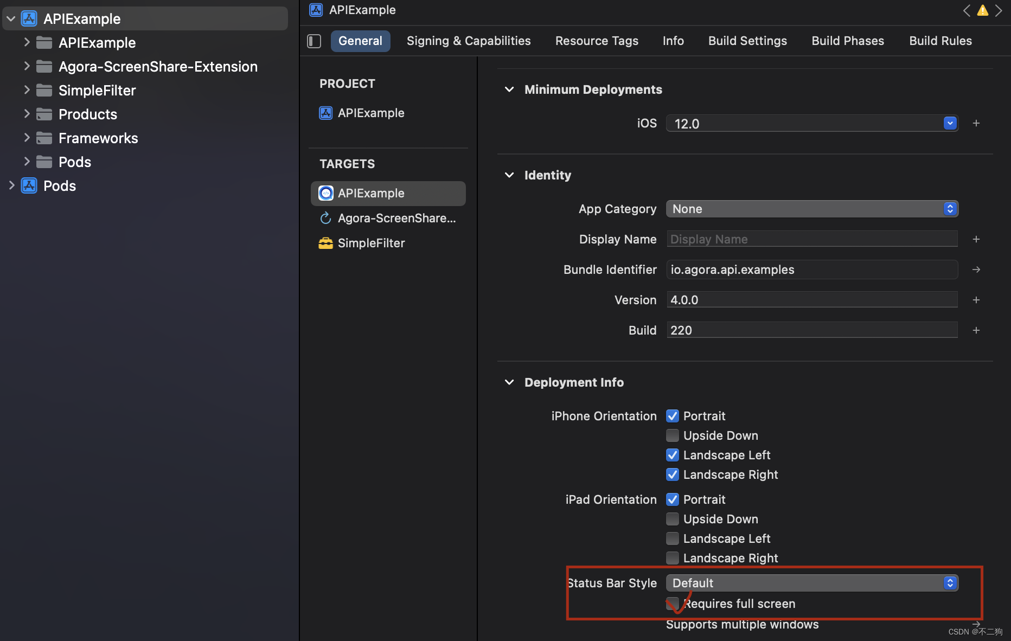
Task: Switch to the General tab
Action: click(x=360, y=41)
